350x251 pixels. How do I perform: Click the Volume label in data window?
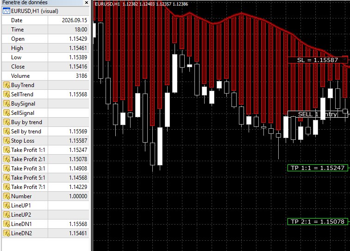pyautogui.click(x=20, y=76)
